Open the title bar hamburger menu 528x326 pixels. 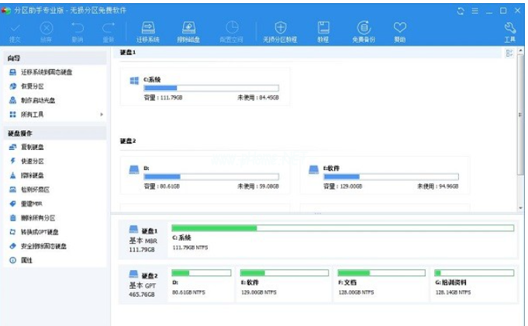tap(475, 10)
